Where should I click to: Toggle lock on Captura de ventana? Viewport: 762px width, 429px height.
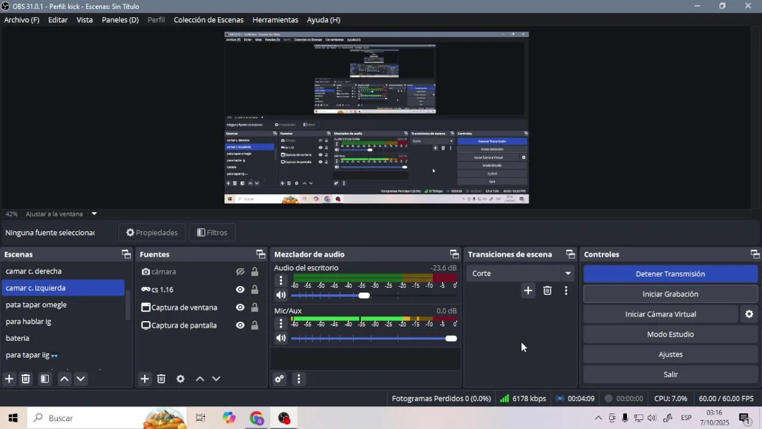point(255,307)
